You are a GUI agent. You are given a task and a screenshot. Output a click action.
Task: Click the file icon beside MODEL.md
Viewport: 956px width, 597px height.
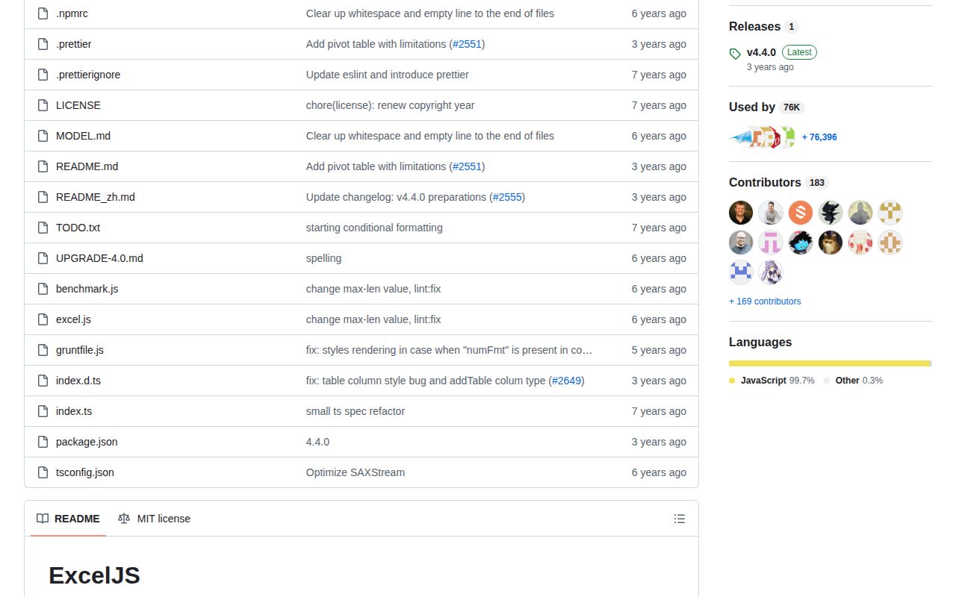(43, 136)
